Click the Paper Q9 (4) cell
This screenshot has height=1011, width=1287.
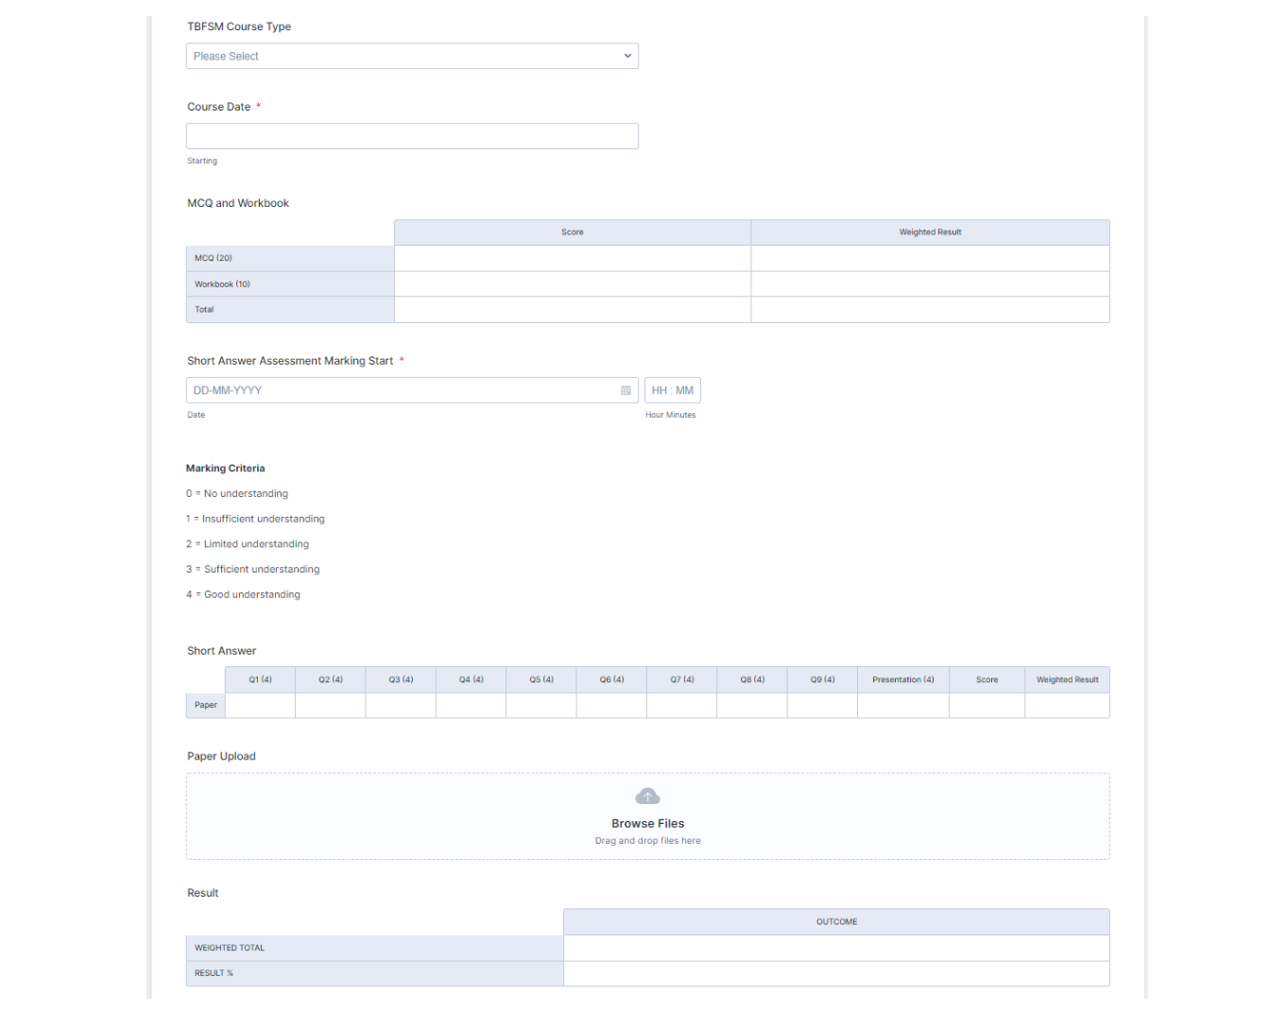coord(822,705)
